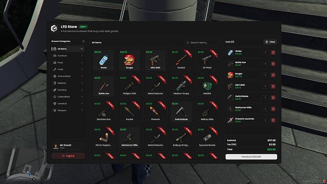
Task: Open the Jewelry category
Action: (68, 103)
